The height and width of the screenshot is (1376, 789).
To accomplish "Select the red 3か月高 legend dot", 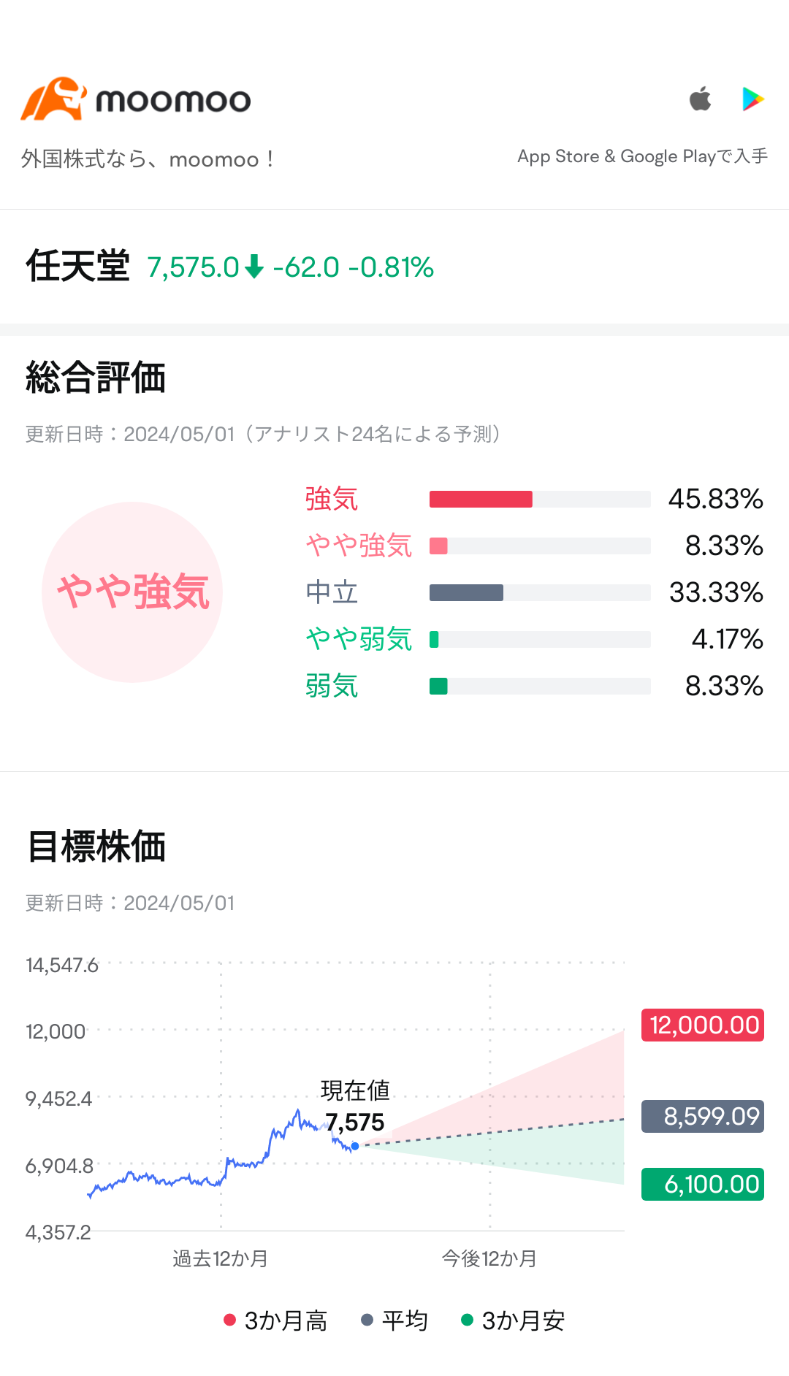I will 229,1320.
